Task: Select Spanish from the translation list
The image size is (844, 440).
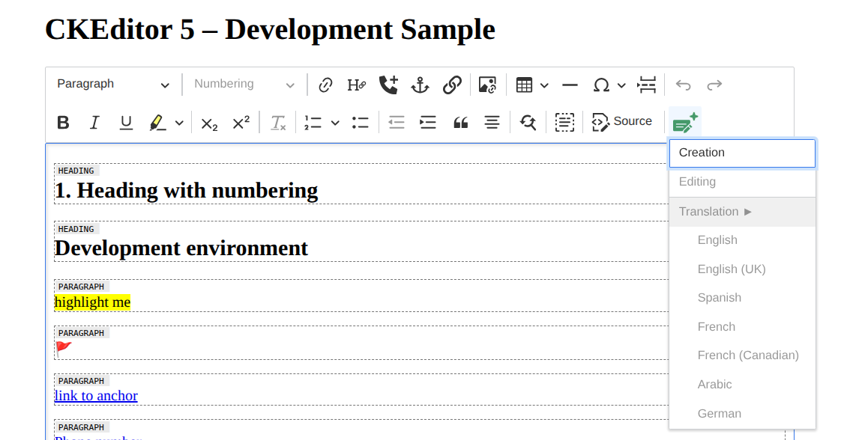Action: click(719, 298)
